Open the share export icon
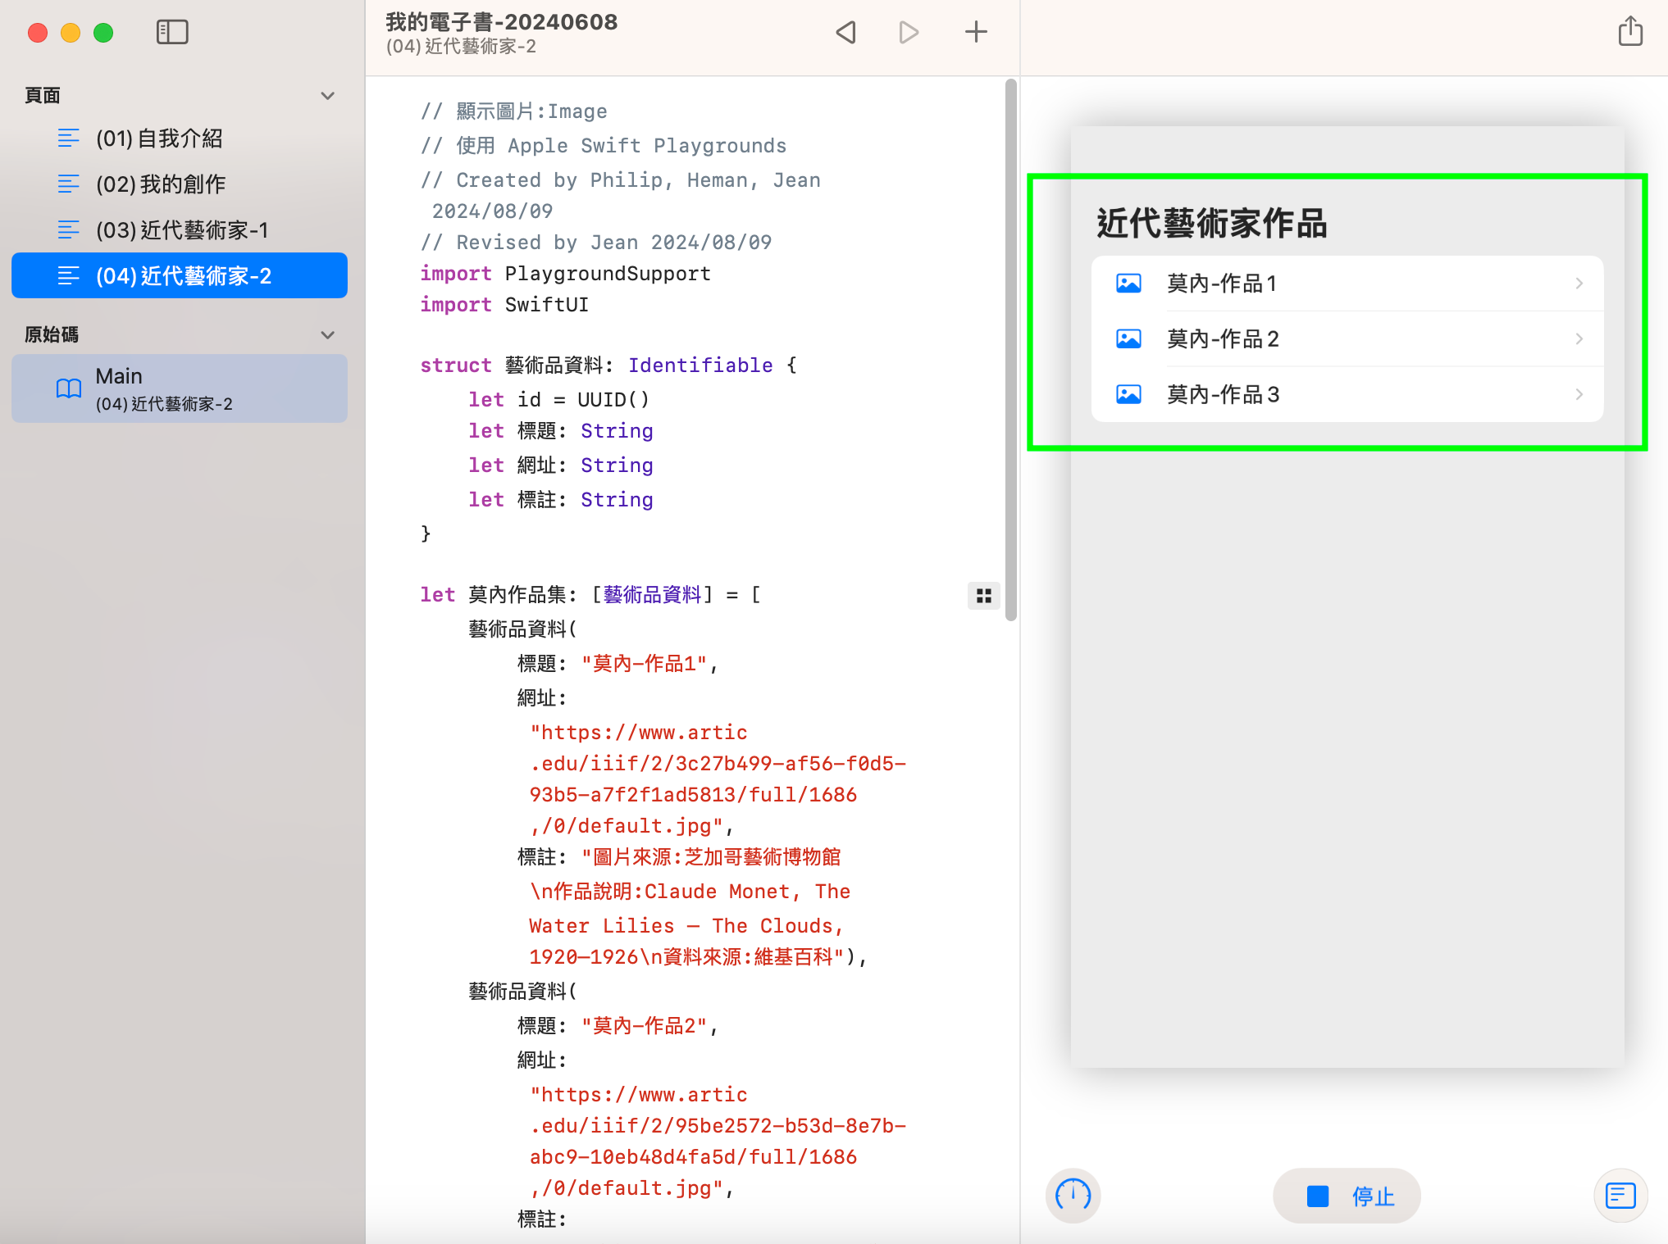 tap(1629, 32)
